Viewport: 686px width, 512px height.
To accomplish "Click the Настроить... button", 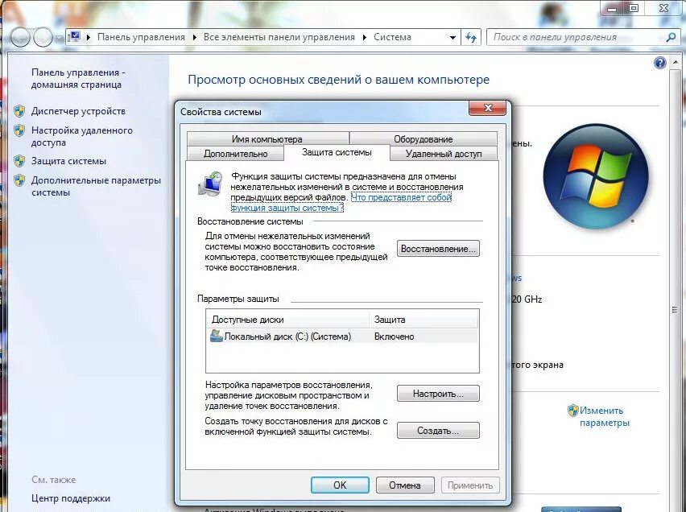I will pos(438,394).
